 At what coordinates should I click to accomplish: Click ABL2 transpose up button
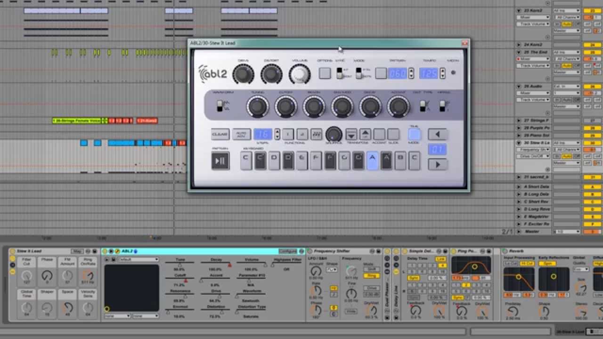tap(366, 134)
